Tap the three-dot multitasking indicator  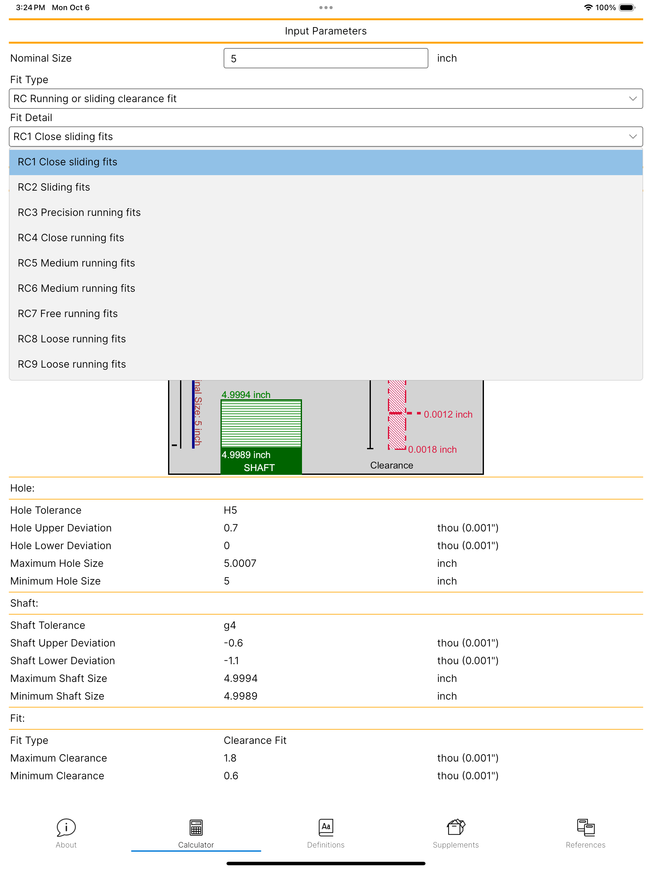(x=326, y=8)
